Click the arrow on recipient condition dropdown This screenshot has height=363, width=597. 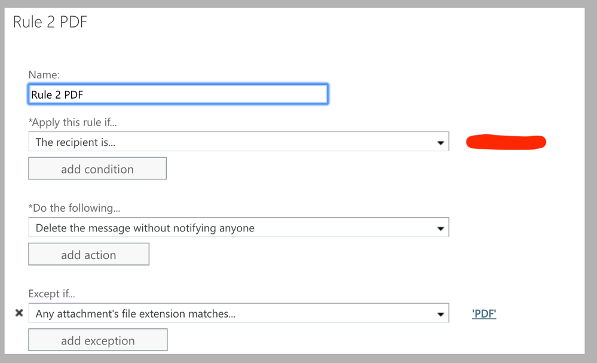[441, 143]
